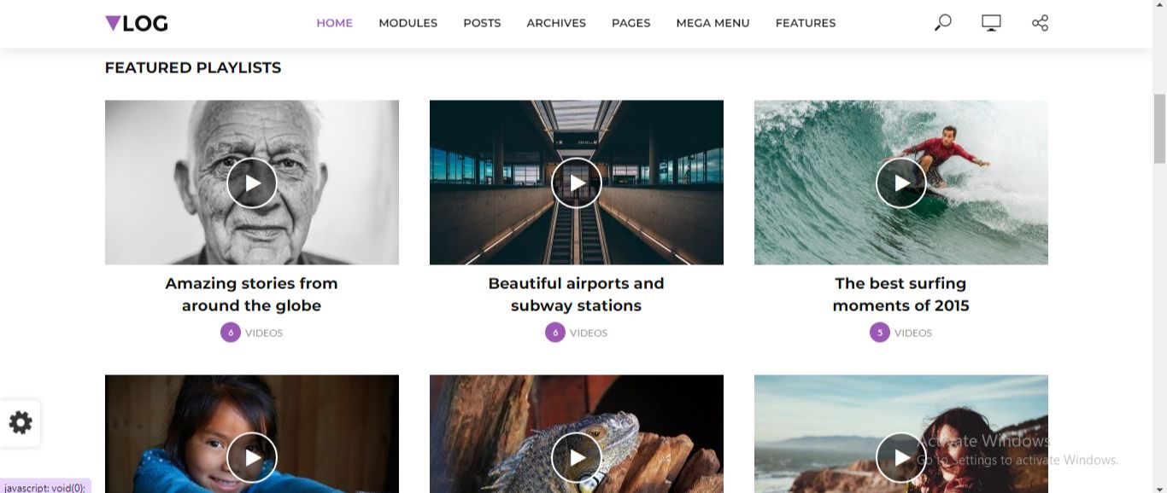Play the iguana playlist video
Image resolution: width=1167 pixels, height=493 pixels.
coord(577,457)
